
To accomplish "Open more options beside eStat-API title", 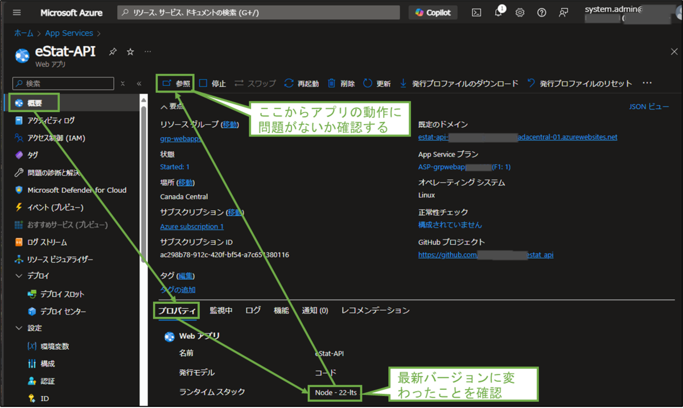I will pos(148,52).
